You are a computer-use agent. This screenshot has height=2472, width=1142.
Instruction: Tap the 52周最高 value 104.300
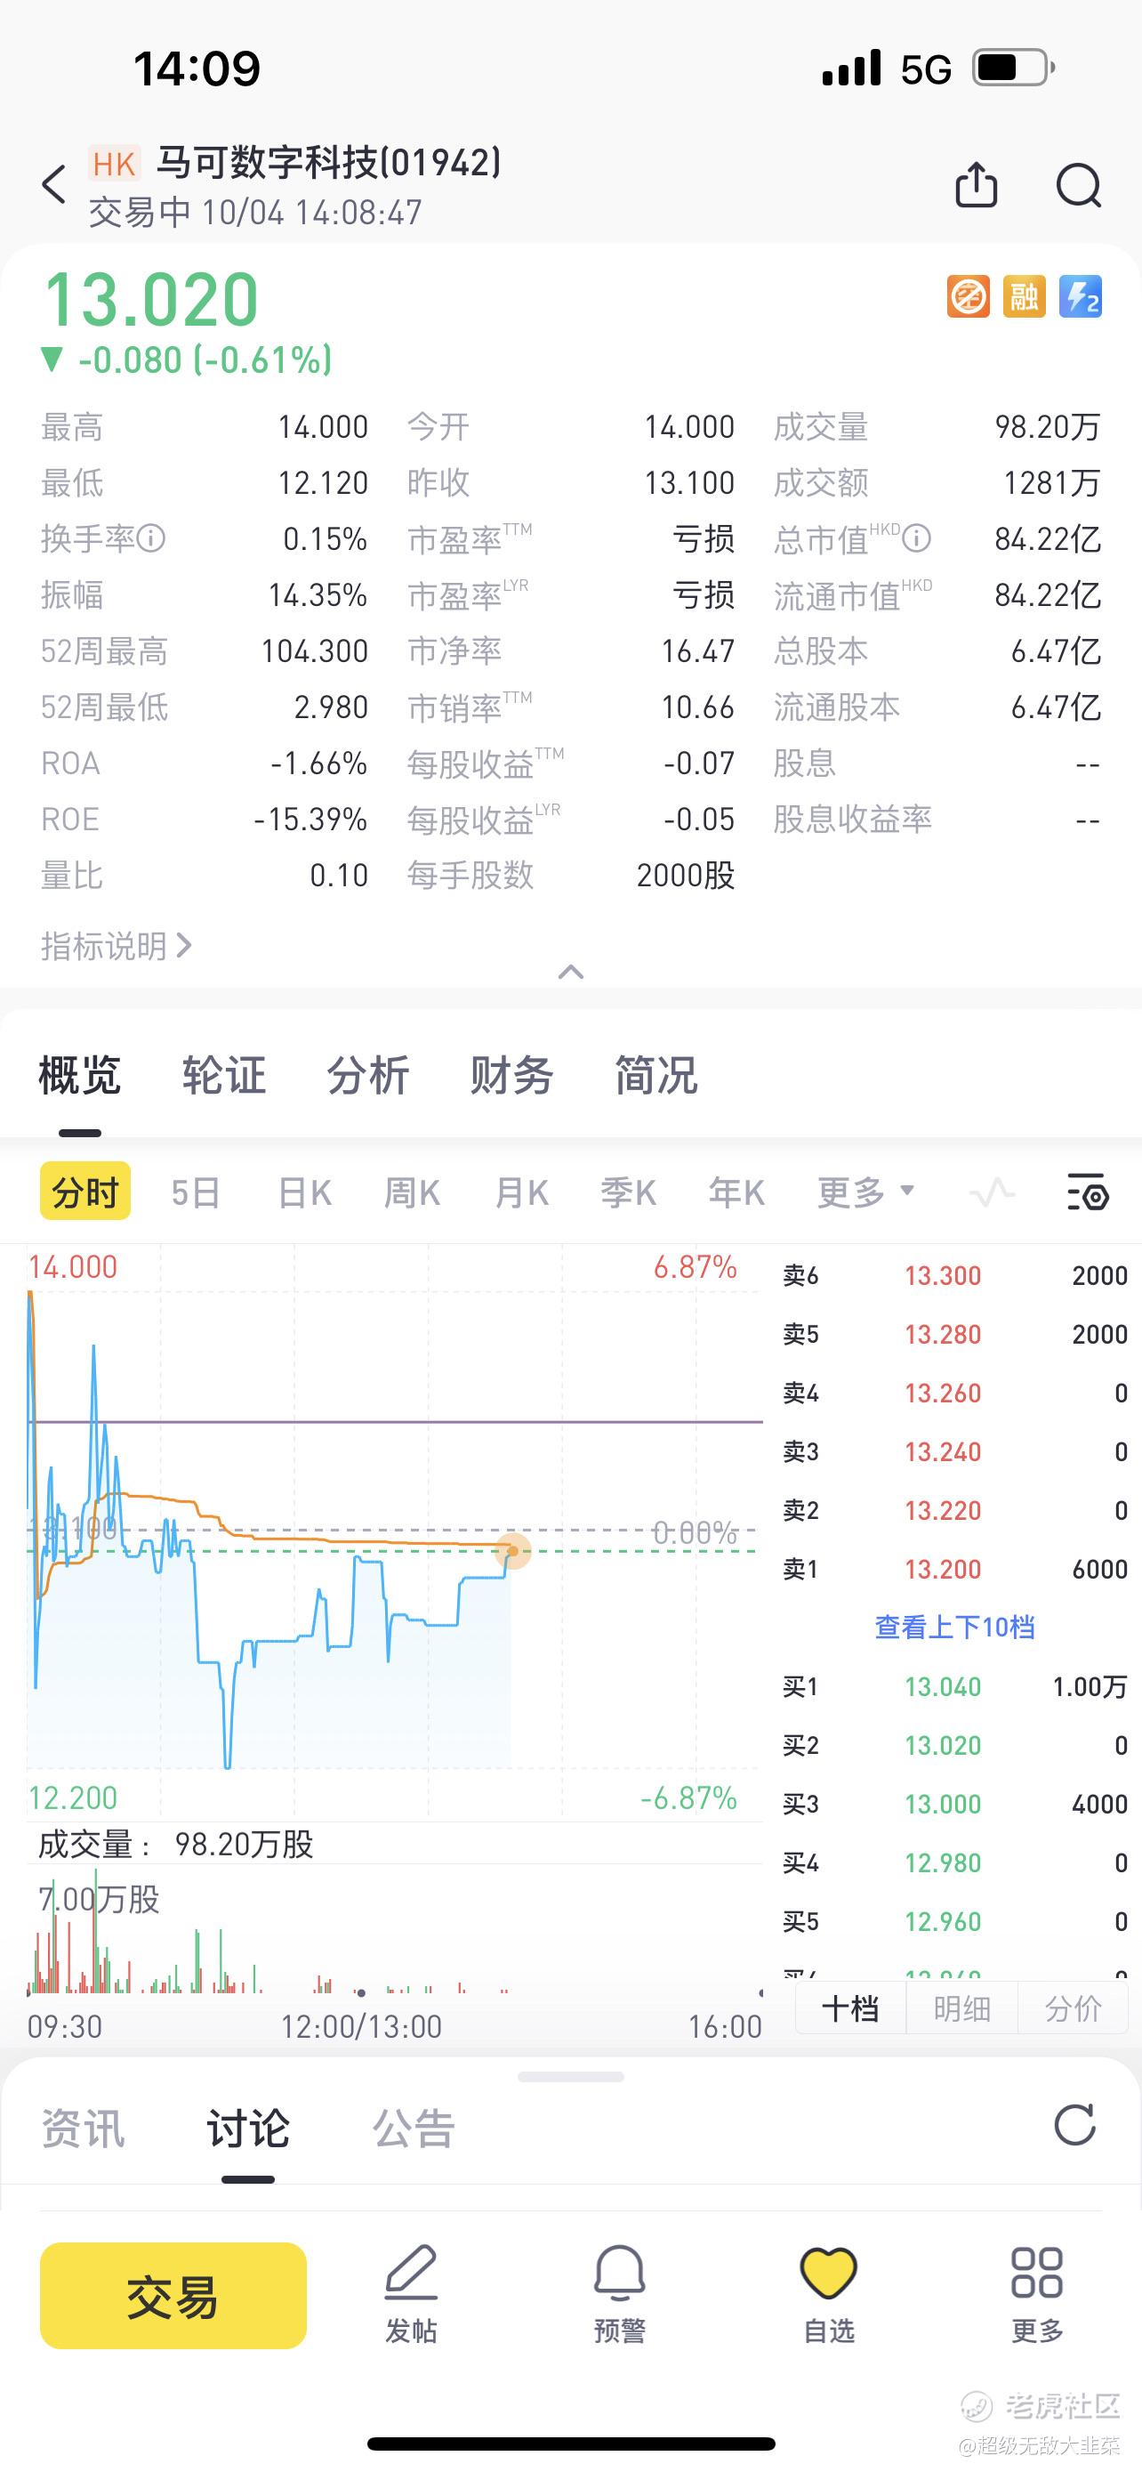(x=315, y=651)
